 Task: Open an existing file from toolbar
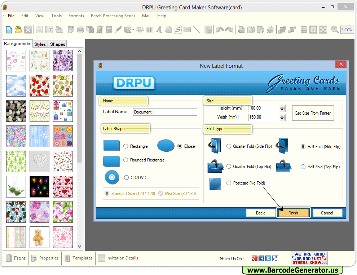coord(18,30)
